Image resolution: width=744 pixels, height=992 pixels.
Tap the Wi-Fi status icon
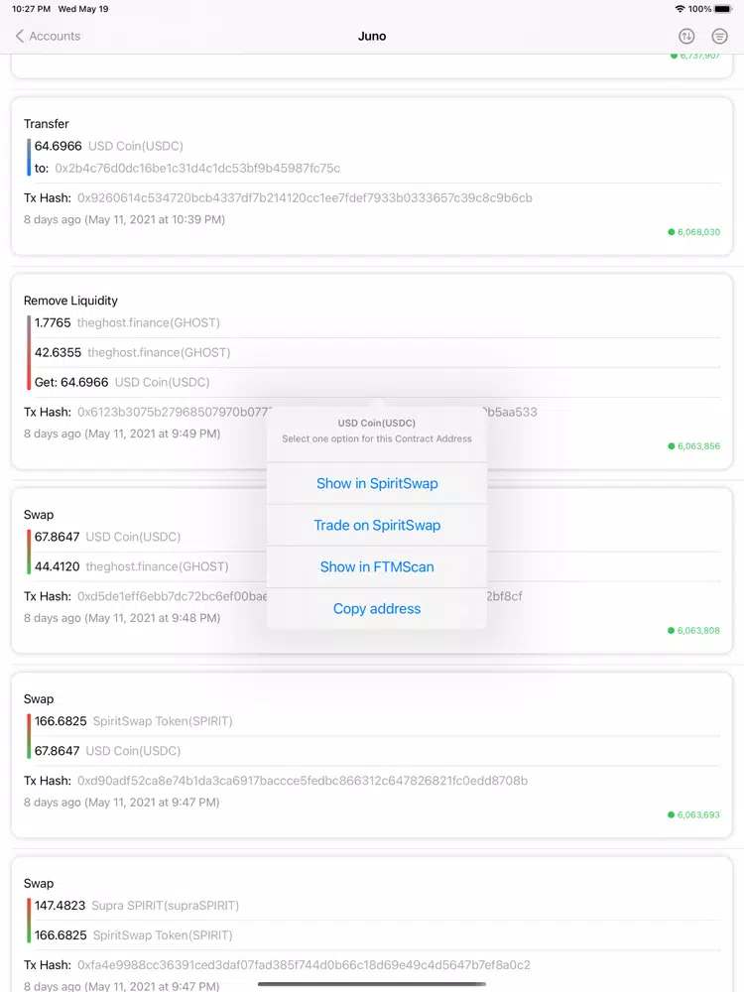tap(681, 9)
